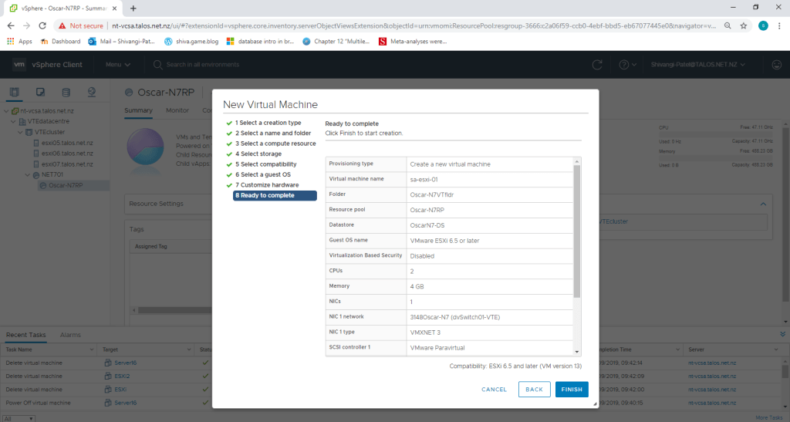This screenshot has width=790, height=422.
Task: Switch to VMs and Templates inventory icon
Action: coord(40,93)
